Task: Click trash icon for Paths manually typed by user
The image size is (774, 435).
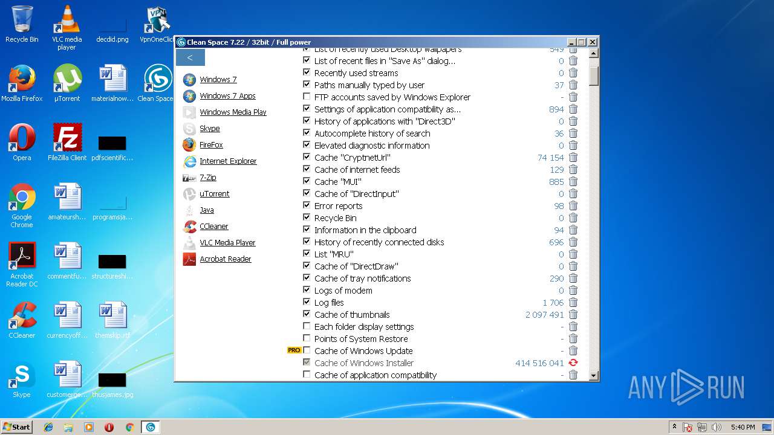Action: point(573,85)
